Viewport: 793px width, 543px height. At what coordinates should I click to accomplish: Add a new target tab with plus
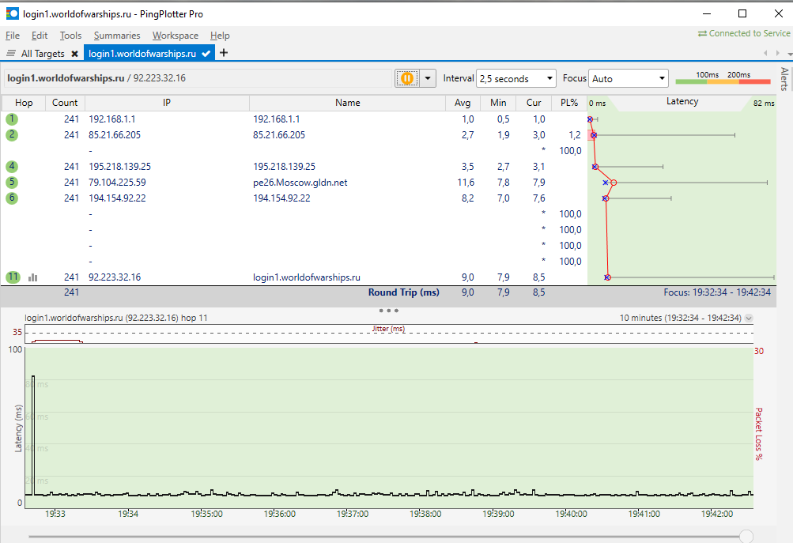[224, 53]
